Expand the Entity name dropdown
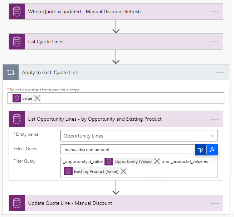This screenshot has height=217, width=234. click(x=213, y=136)
